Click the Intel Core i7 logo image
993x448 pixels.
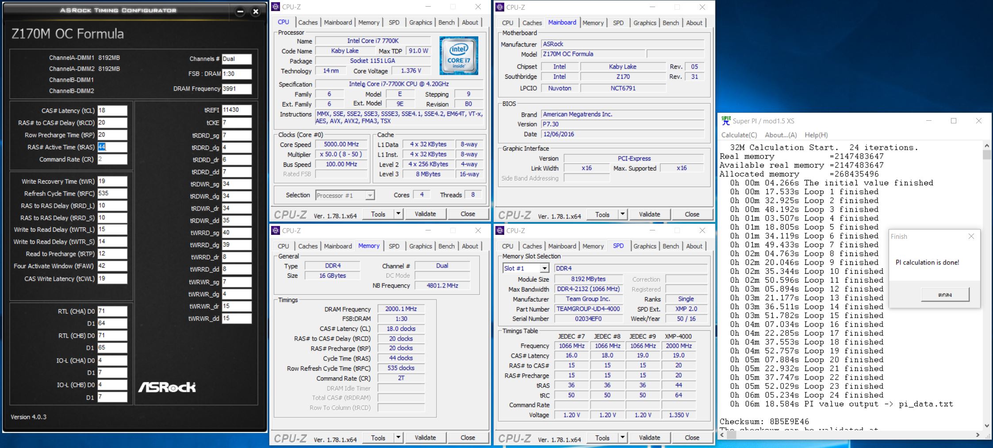pyautogui.click(x=458, y=55)
